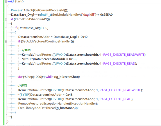Click 'RemoveVectoredExceptionHandler(ExceptionHandler);' line
The height and width of the screenshot is (126, 161).
click(x=58, y=104)
